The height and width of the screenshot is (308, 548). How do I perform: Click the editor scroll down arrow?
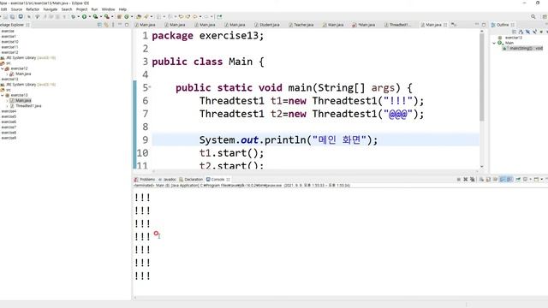point(481,167)
